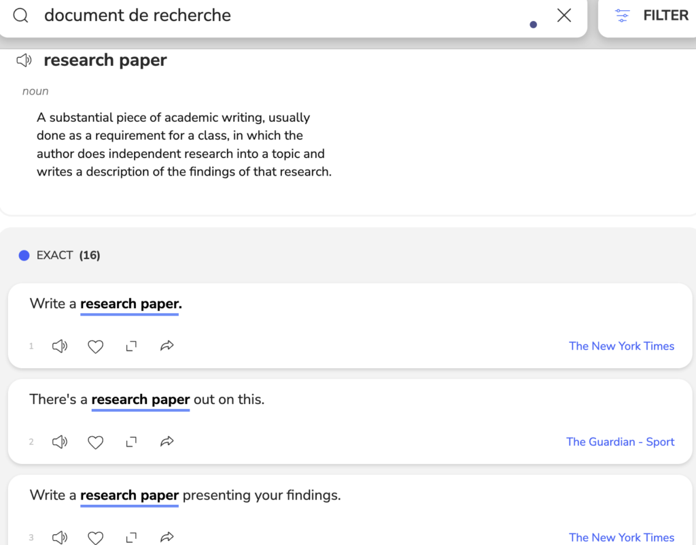696x545 pixels.
Task: Play audio for sentence 1
Action: point(60,346)
